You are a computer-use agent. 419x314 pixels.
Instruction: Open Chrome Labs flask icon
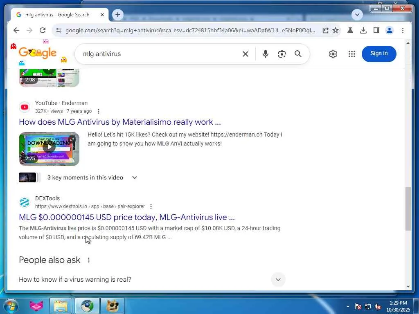point(350,30)
